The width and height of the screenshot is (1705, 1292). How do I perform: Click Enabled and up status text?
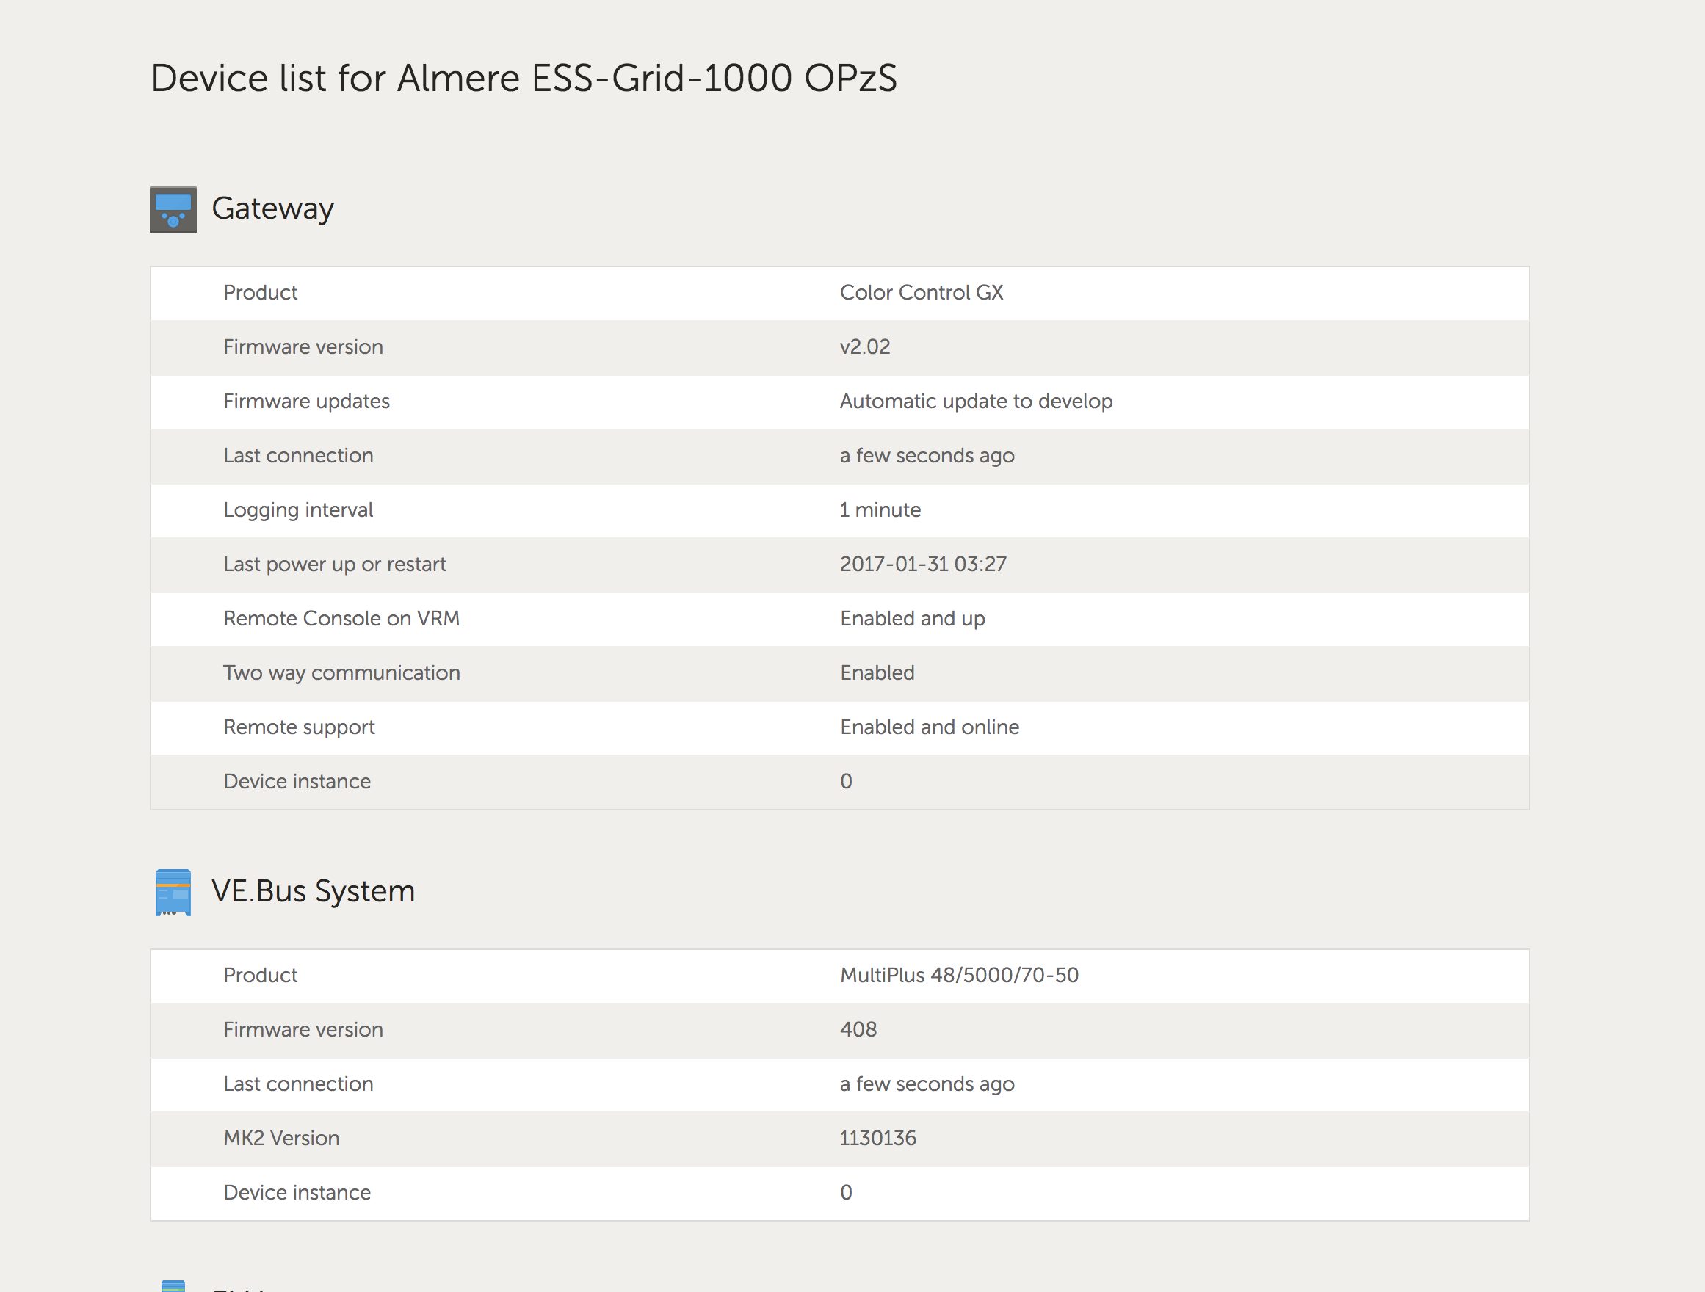[x=912, y=619]
